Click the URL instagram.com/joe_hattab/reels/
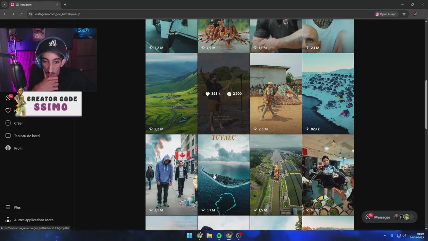Screen dimensions: 428x241 click(57, 14)
